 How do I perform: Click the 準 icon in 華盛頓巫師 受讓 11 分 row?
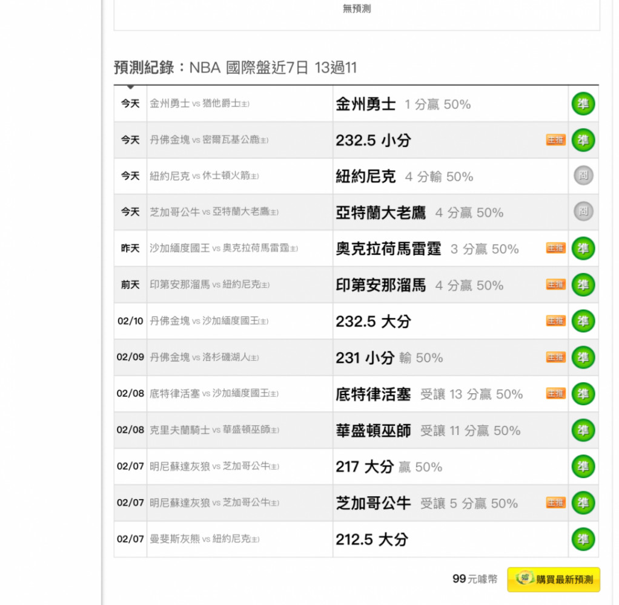pyautogui.click(x=583, y=430)
